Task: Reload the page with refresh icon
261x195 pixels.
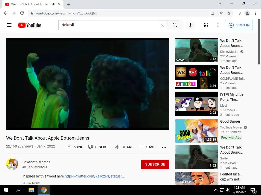Action: click(x=22, y=13)
